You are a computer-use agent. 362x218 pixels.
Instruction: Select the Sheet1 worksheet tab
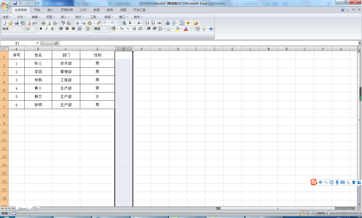tap(23, 208)
